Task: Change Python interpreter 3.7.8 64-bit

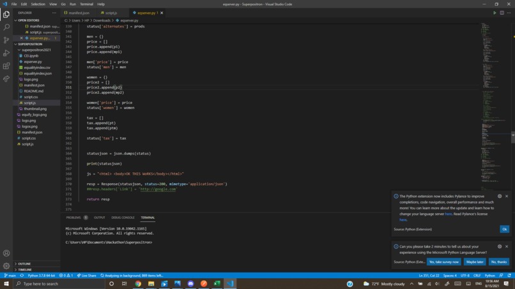Action: pyautogui.click(x=41, y=276)
